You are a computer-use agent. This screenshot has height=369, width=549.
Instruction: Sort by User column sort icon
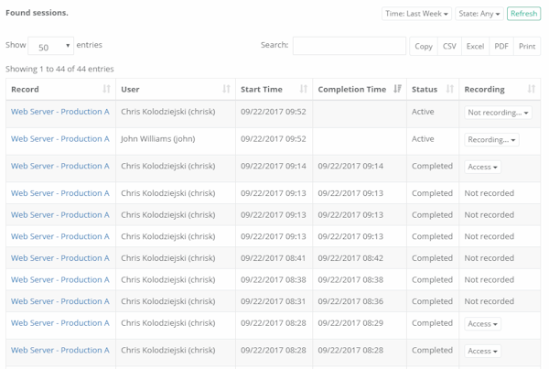tap(227, 90)
